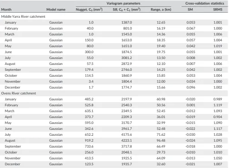Screen dimensions: 229x168
Task: Select SM value -0.012
Action: point(190,111)
